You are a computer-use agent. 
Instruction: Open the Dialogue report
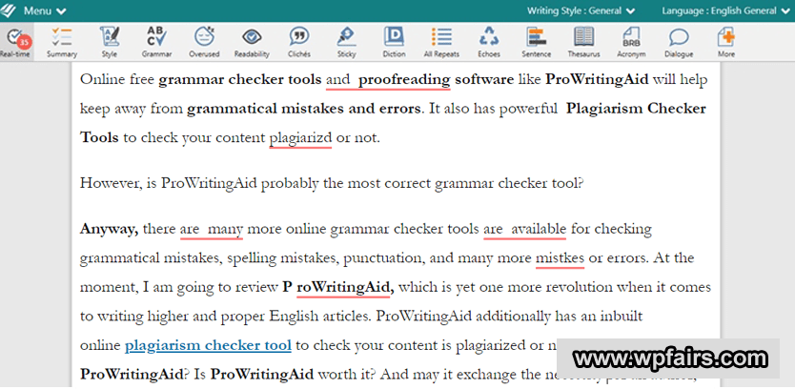click(x=679, y=42)
